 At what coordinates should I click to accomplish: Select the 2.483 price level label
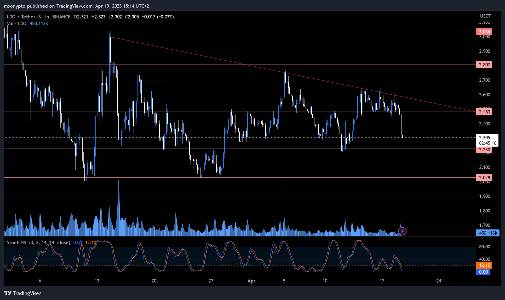[484, 112]
